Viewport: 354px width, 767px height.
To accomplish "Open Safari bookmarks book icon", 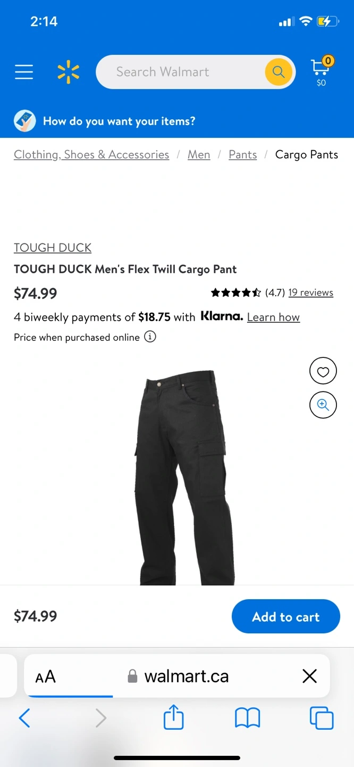I will [247, 719].
